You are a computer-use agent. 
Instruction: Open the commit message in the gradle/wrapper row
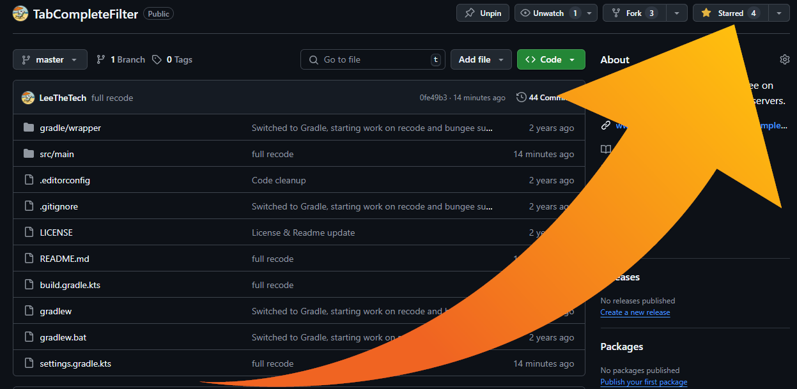[373, 128]
